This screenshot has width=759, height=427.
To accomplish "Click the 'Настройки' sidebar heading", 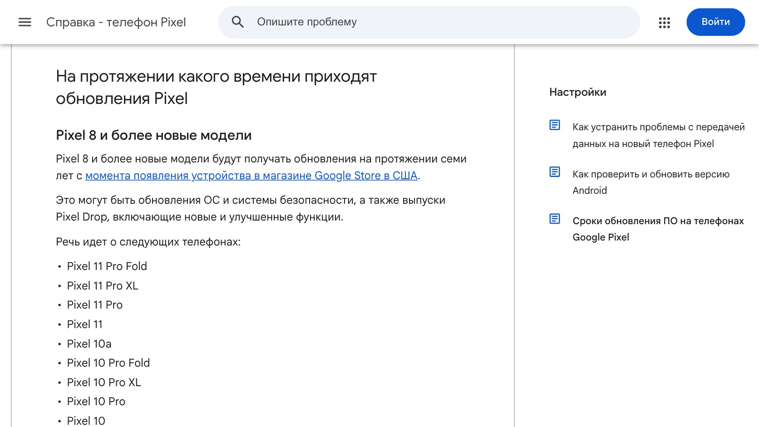I will 577,92.
